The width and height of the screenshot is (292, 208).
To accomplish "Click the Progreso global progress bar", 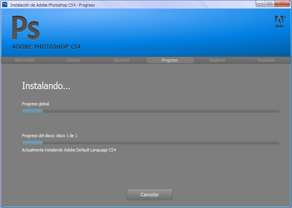I will pyautogui.click(x=151, y=111).
